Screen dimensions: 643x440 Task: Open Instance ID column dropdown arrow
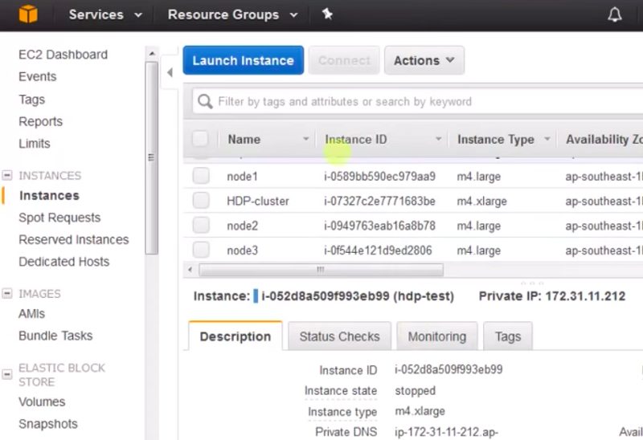click(x=438, y=139)
